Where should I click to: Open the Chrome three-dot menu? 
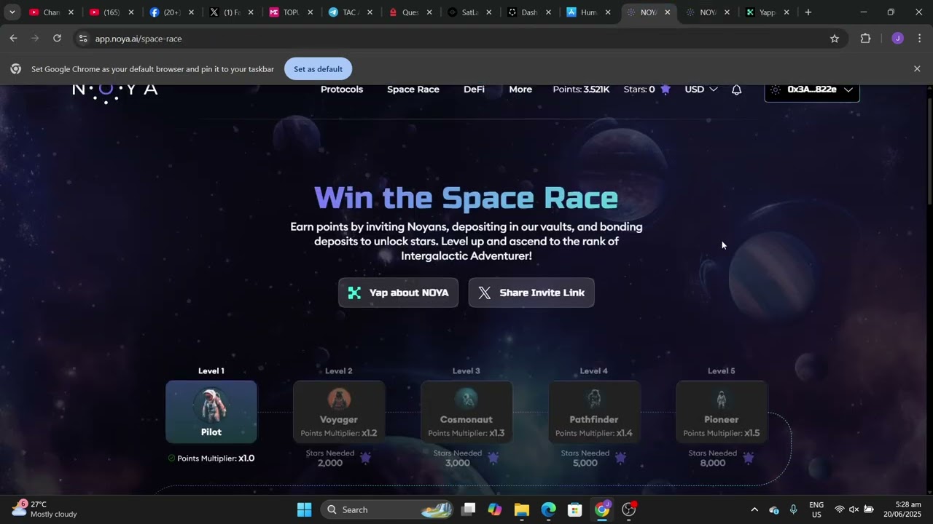[x=919, y=39]
